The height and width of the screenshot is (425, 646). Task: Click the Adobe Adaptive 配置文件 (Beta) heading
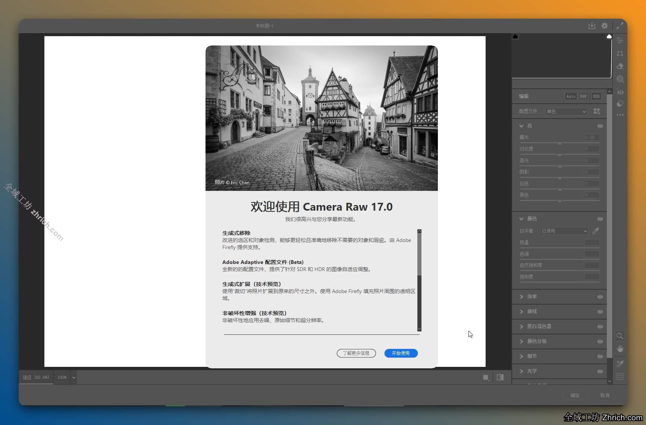coord(263,262)
